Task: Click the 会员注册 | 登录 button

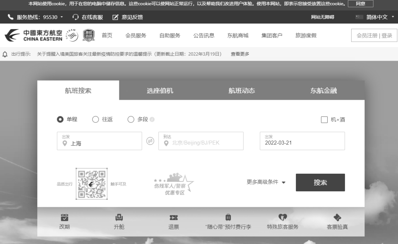Action: pos(374,35)
